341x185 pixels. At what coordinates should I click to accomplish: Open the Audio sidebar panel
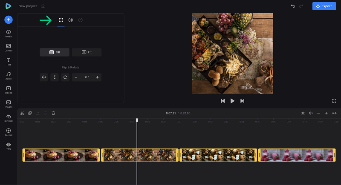(9, 76)
